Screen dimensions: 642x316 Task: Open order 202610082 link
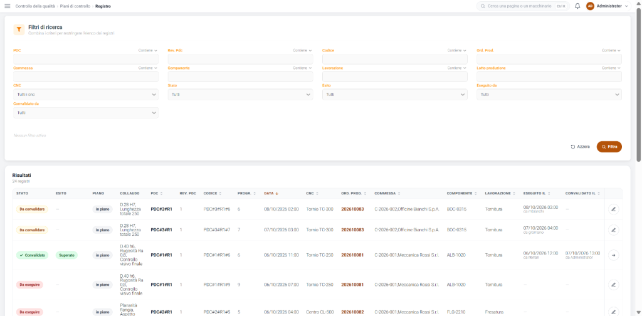(x=352, y=312)
